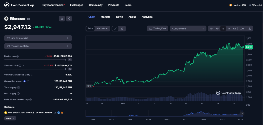Click the plus on Add to watchlist
The height and width of the screenshot is (125, 263).
(x=68, y=38)
